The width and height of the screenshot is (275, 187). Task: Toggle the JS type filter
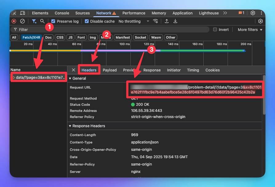pyautogui.click(x=70, y=37)
